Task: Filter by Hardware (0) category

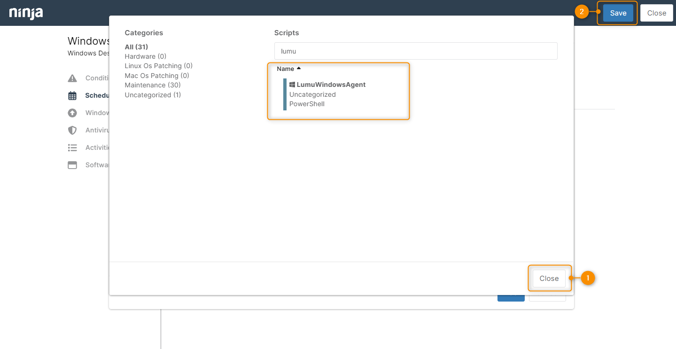Action: [145, 56]
